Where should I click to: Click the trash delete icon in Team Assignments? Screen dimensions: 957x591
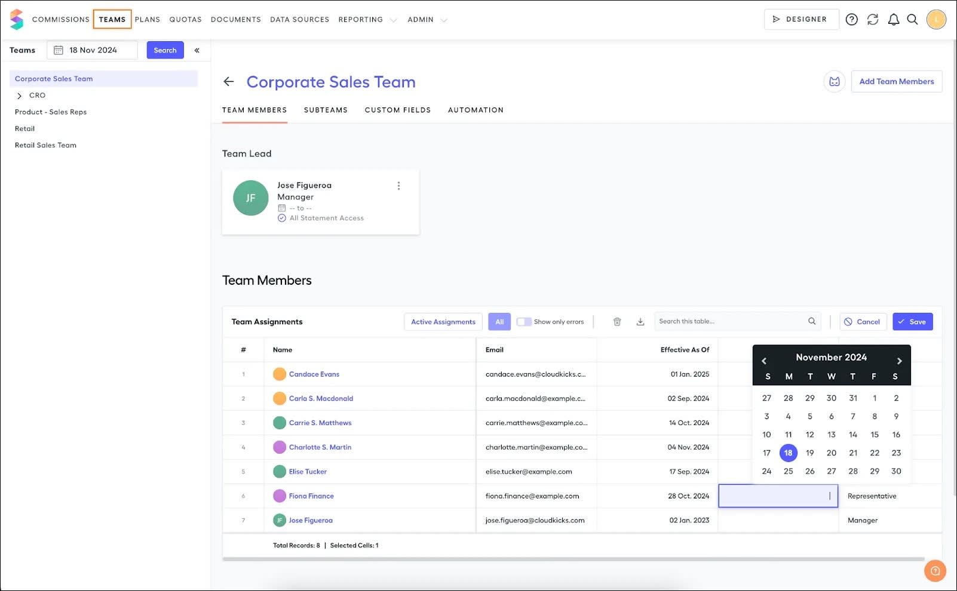[617, 322]
